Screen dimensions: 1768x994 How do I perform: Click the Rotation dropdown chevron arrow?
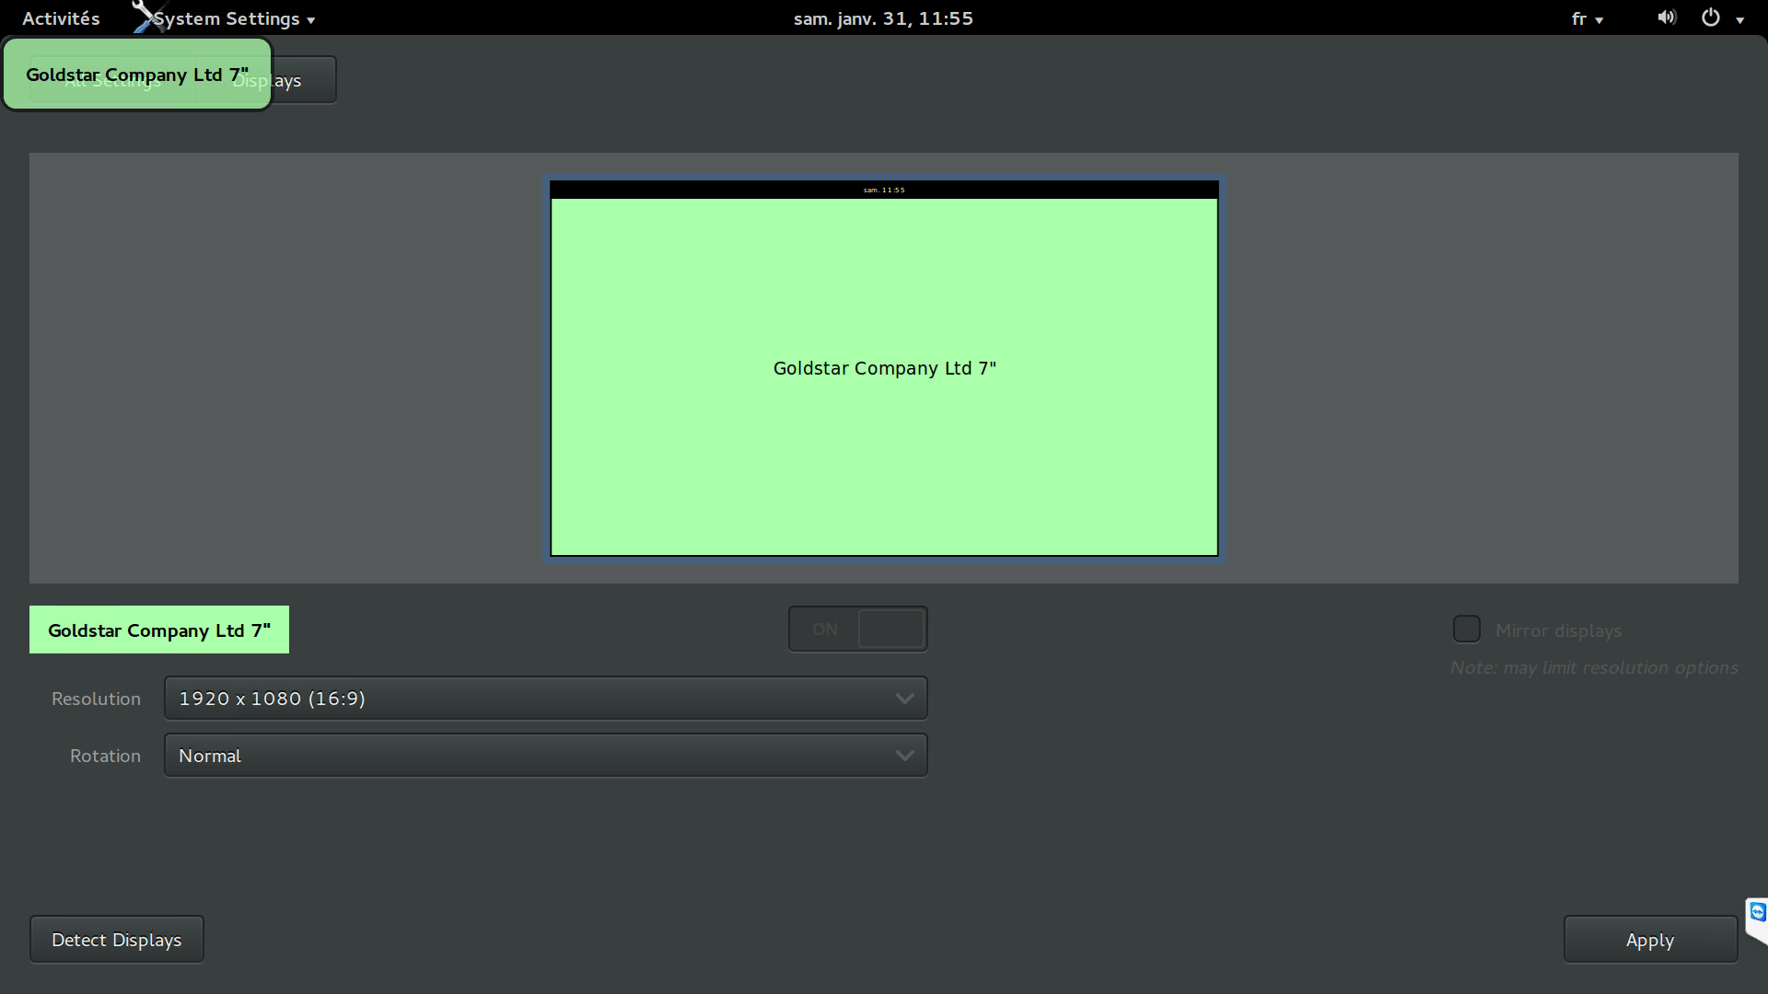point(904,756)
